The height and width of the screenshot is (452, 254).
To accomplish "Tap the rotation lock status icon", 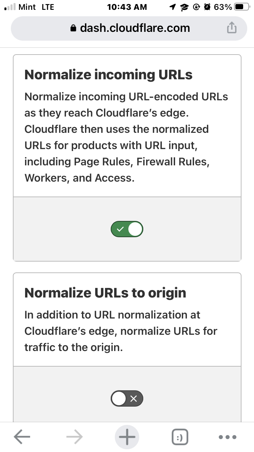I will pos(196,7).
